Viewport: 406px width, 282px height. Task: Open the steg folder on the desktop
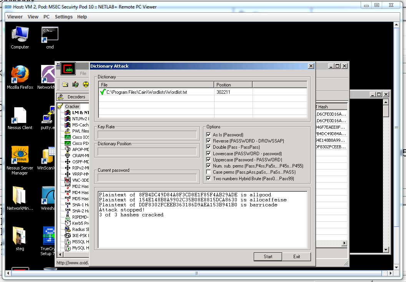pos(20,239)
